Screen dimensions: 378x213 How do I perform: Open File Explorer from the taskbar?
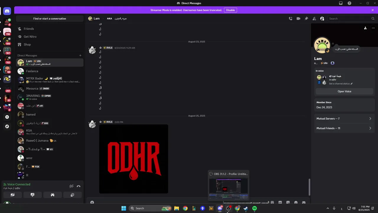pos(176,208)
